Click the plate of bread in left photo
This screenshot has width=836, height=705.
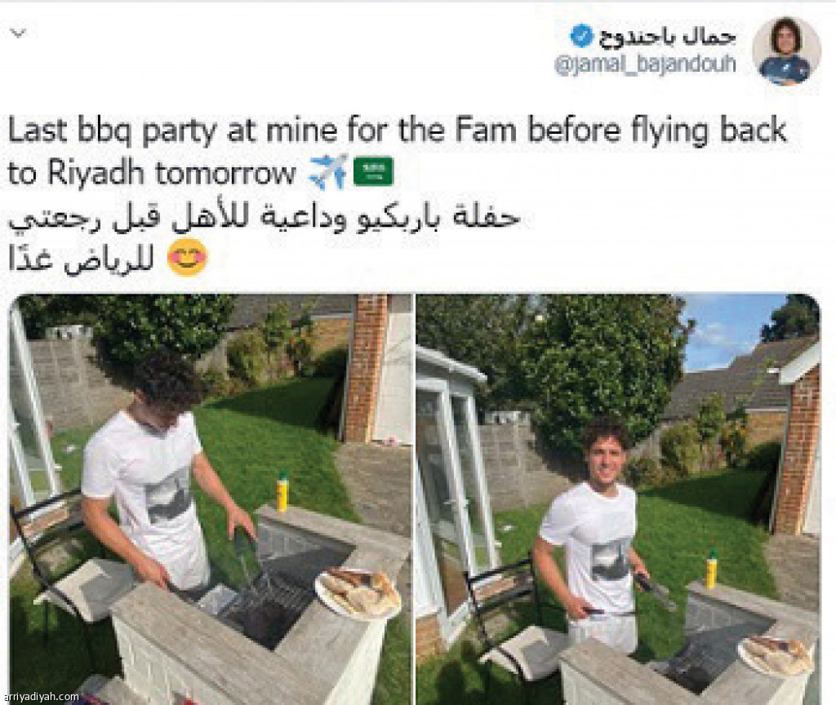358,593
